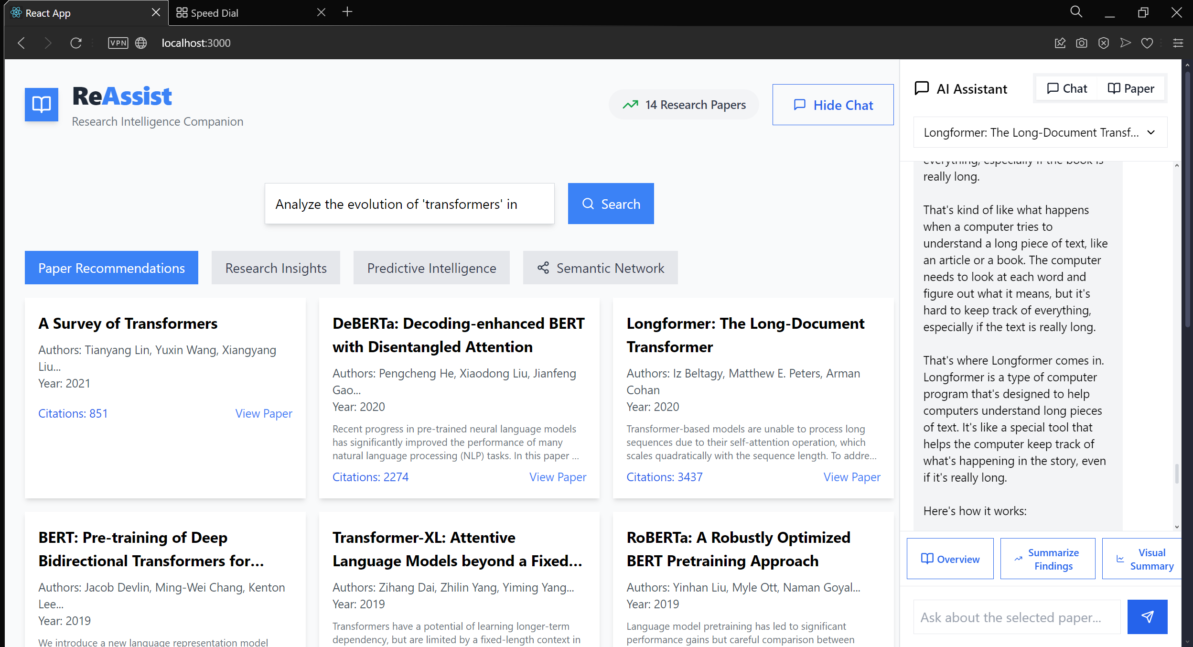
Task: Open the browser snapshot camera icon
Action: click(x=1082, y=43)
